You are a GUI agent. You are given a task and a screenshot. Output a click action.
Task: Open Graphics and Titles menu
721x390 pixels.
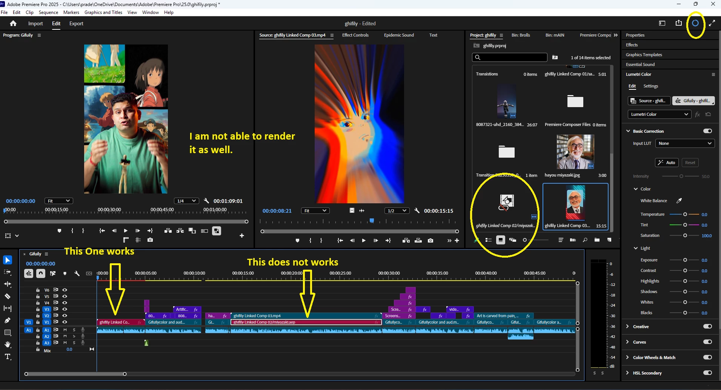[103, 12]
